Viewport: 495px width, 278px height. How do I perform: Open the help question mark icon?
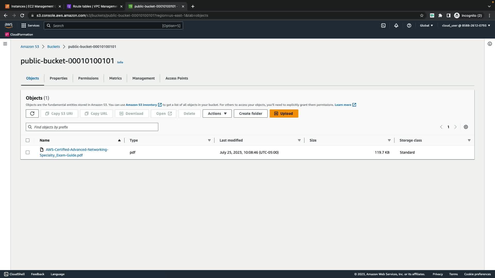(409, 25)
